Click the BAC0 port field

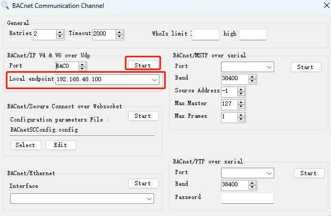[67, 66]
